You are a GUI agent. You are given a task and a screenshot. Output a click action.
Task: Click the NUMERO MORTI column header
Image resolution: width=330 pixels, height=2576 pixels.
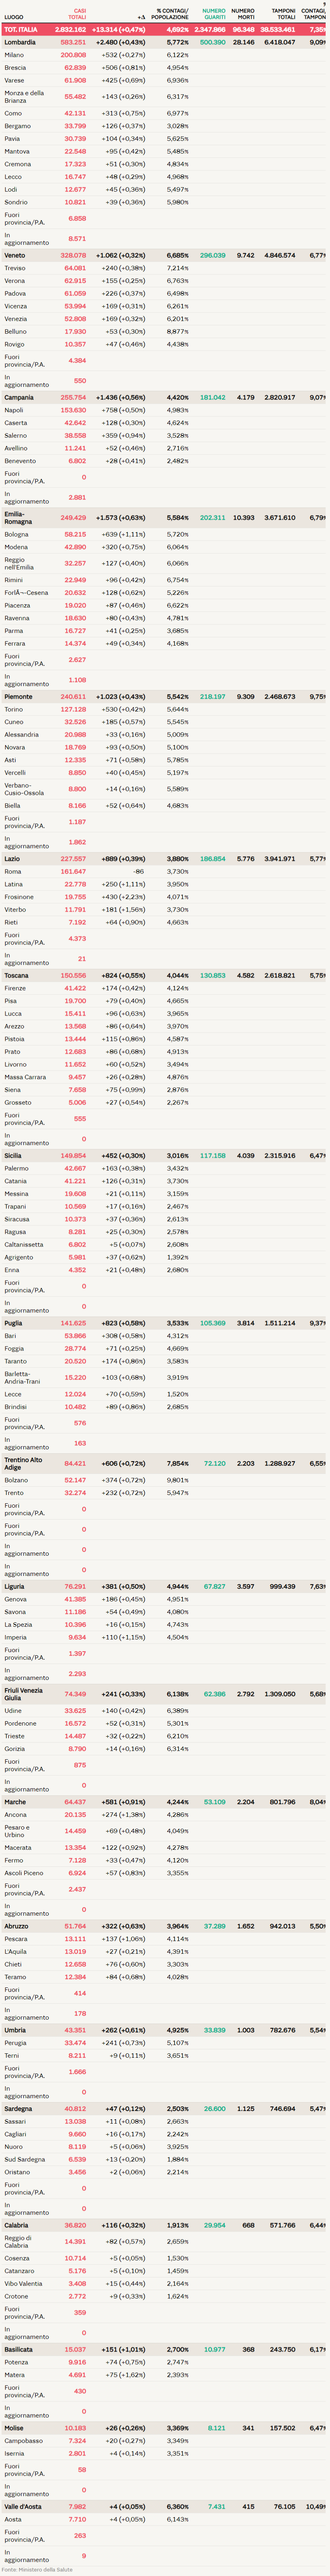[243, 14]
